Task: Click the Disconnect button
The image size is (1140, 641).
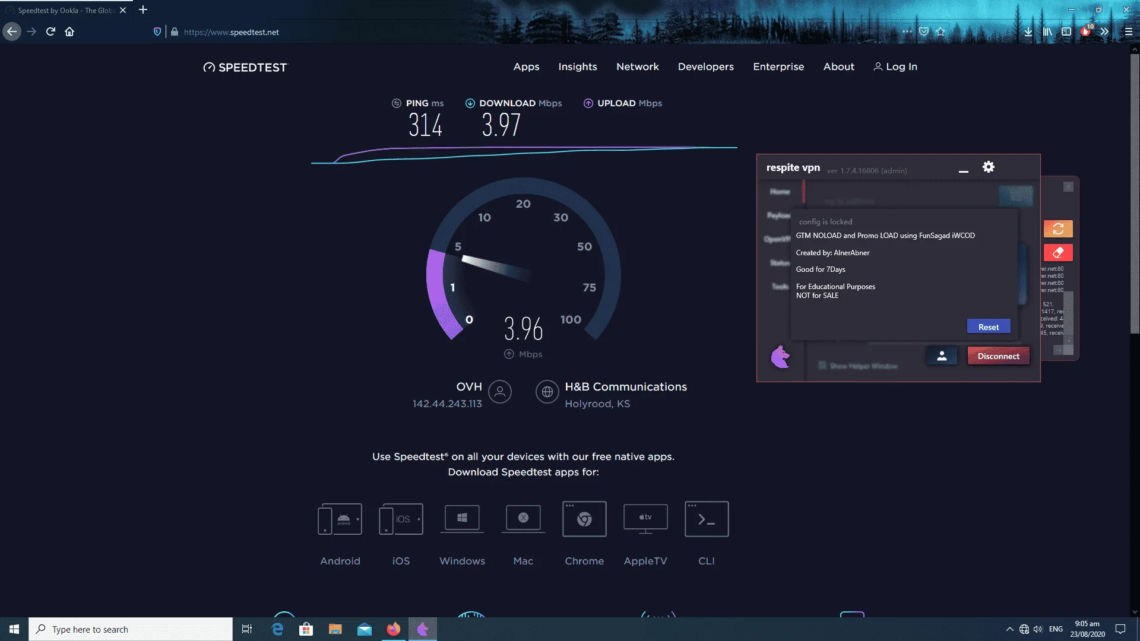Action: 999,356
